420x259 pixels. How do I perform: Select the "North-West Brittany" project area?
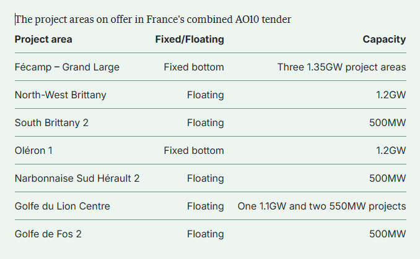pos(61,95)
